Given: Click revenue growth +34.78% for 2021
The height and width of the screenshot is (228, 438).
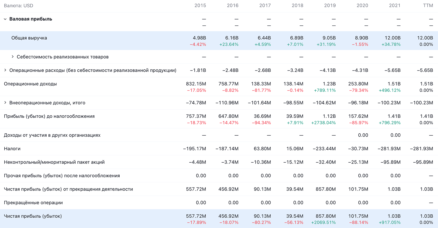Looking at the screenshot, I should tap(391, 45).
